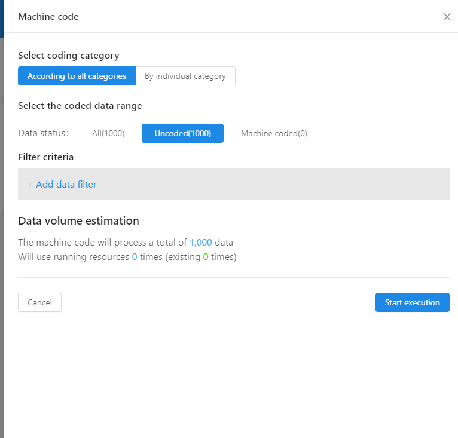Viewport: 458px width, 438px height.
Task: Switch to By individual category
Action: [185, 76]
